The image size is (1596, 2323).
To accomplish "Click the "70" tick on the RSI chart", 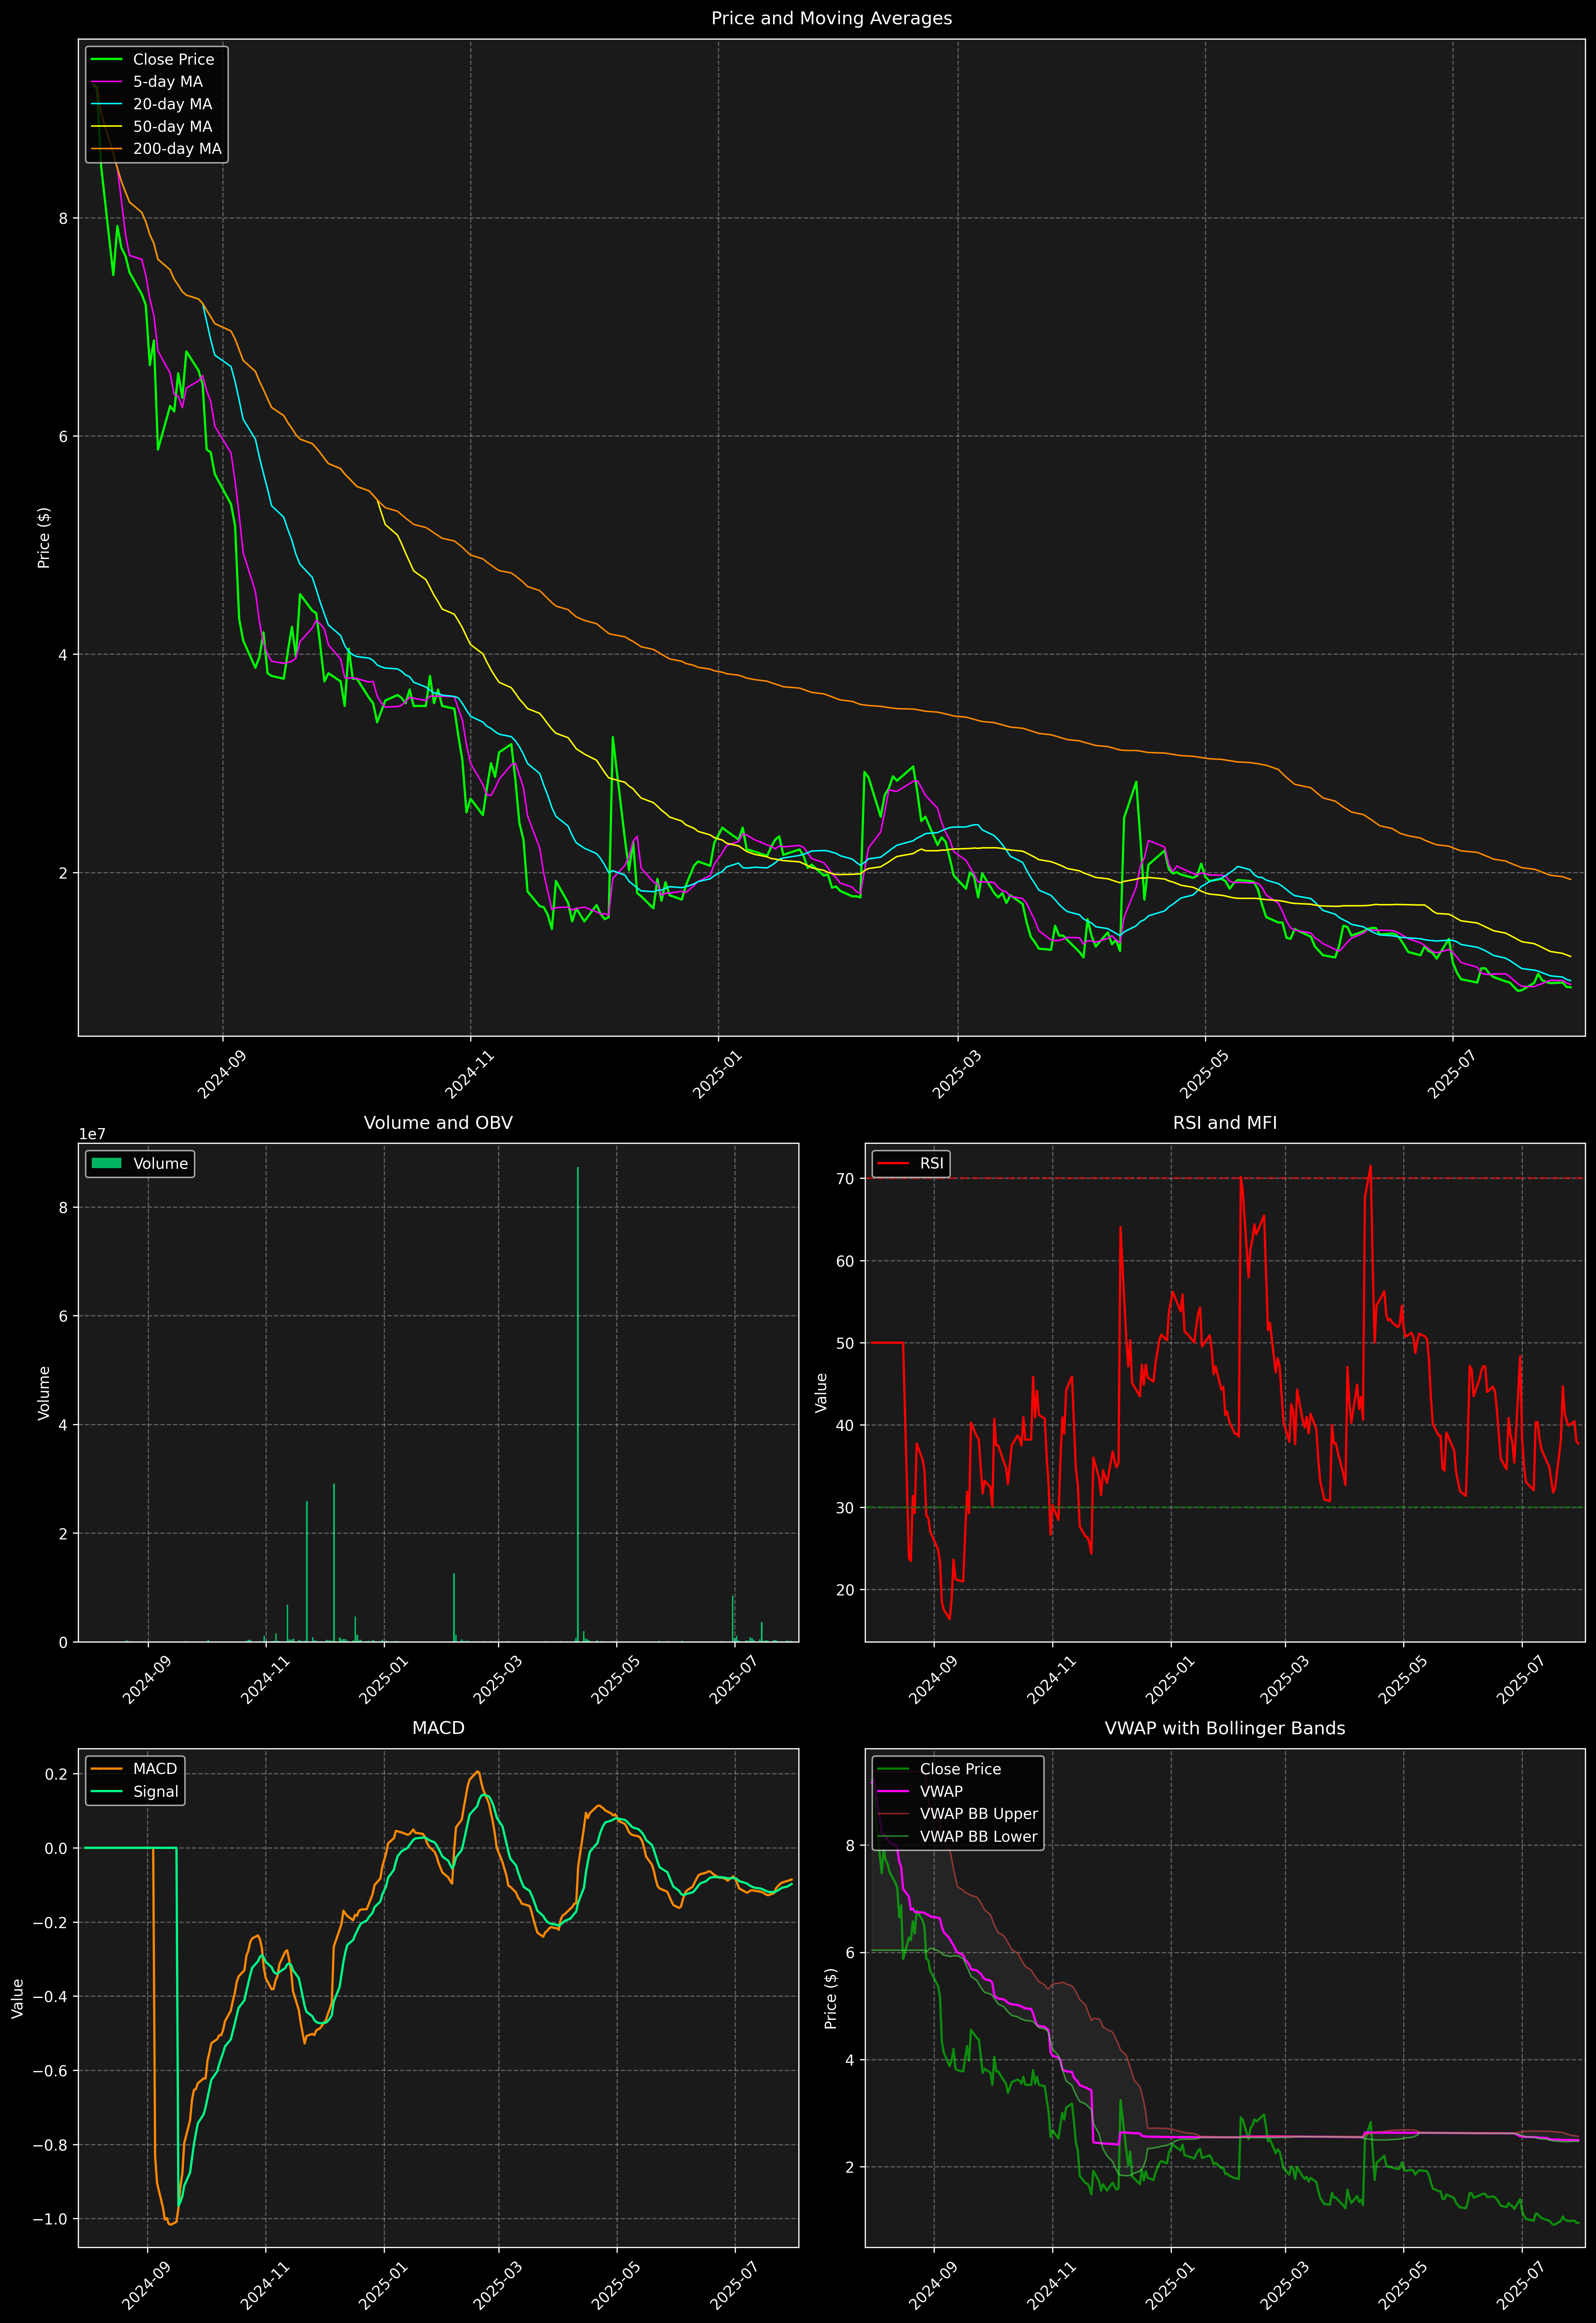I will [x=846, y=1178].
